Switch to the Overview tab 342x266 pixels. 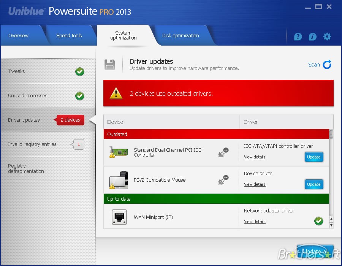pyautogui.click(x=22, y=35)
